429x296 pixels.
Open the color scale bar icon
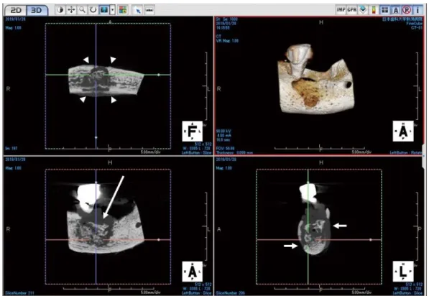[x=374, y=10]
